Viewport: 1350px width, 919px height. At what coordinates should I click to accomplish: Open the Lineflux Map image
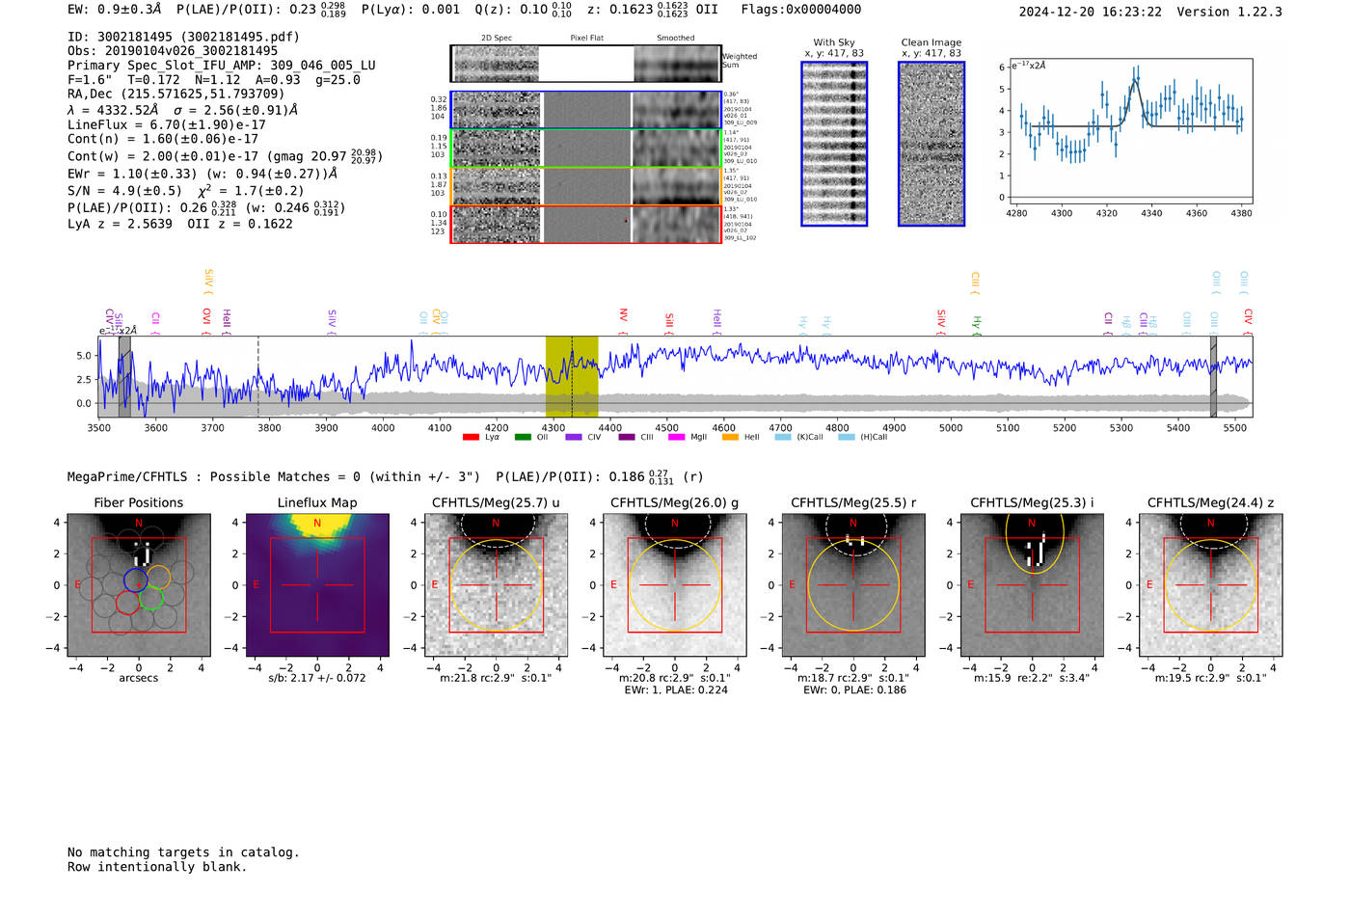coord(317,584)
